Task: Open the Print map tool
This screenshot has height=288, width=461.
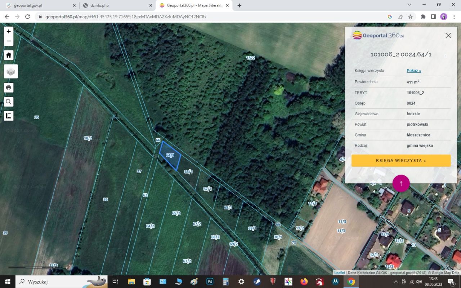Action: pyautogui.click(x=8, y=87)
